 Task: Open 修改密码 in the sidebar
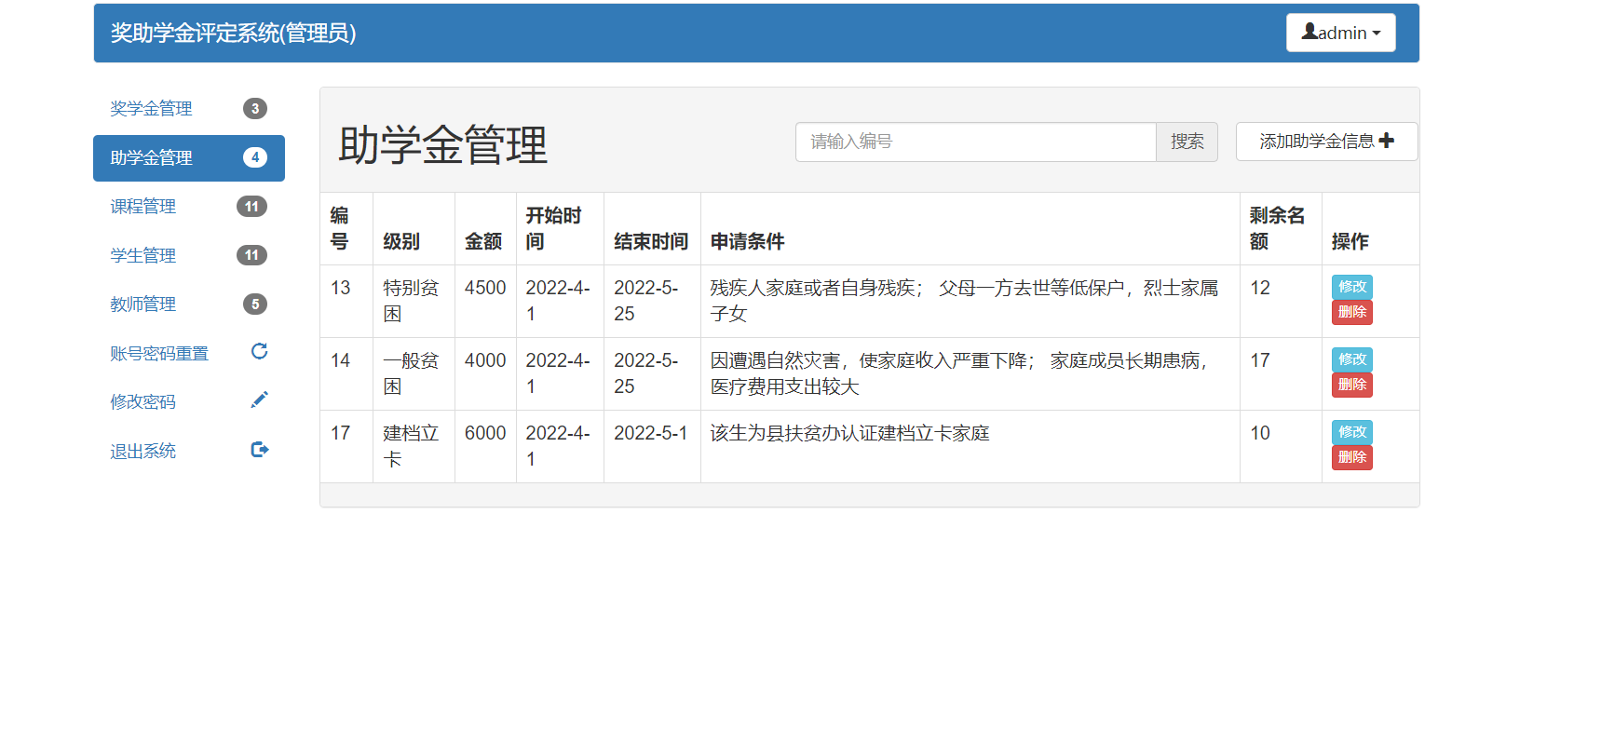point(189,401)
